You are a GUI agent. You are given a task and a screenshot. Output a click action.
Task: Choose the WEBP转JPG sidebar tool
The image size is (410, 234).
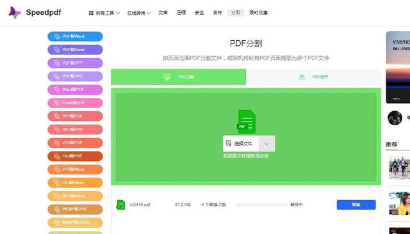point(76,210)
